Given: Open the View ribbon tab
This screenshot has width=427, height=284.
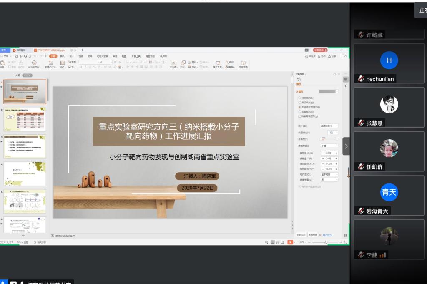Looking at the screenshot, I should [124, 56].
